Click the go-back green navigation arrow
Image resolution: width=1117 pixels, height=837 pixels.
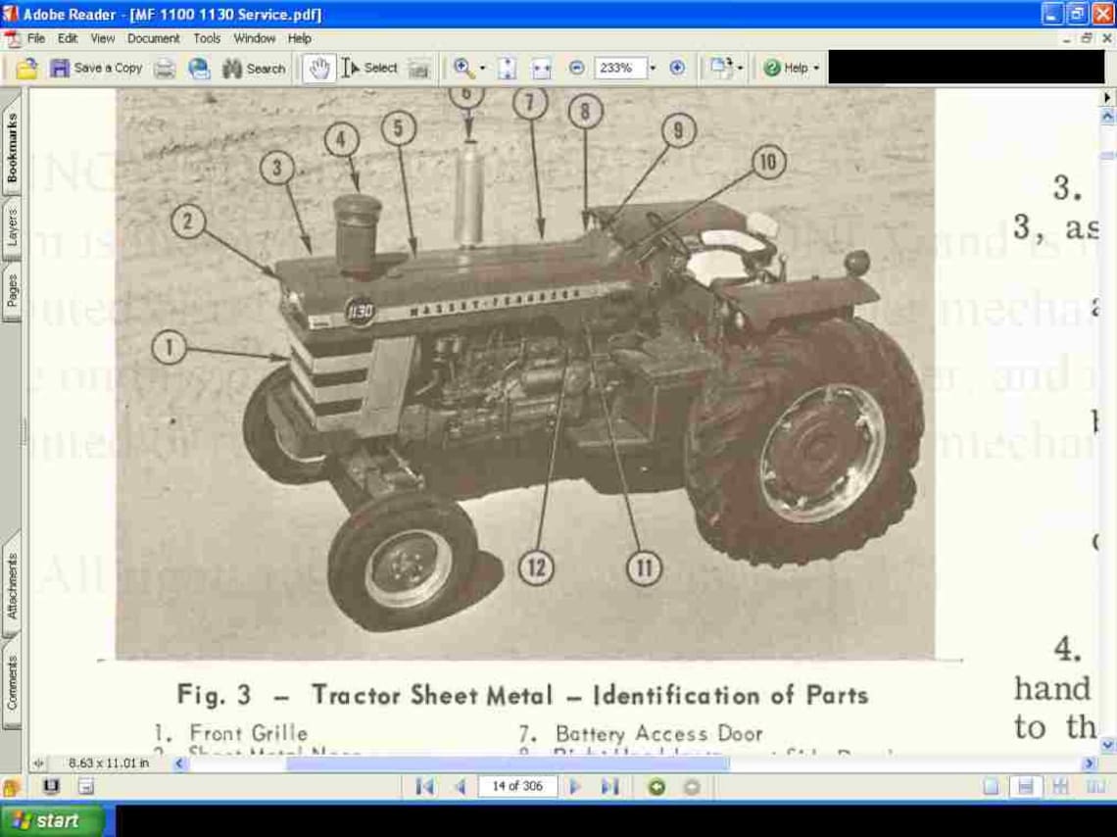(x=657, y=787)
